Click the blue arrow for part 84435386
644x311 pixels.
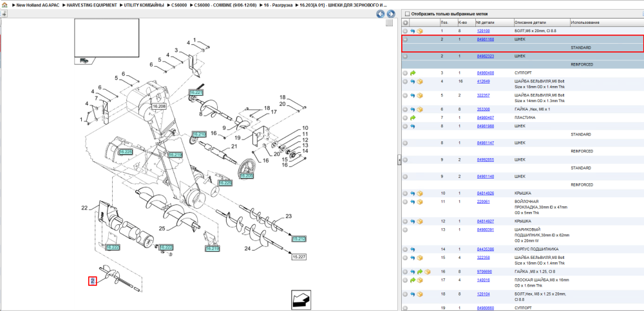(x=413, y=249)
